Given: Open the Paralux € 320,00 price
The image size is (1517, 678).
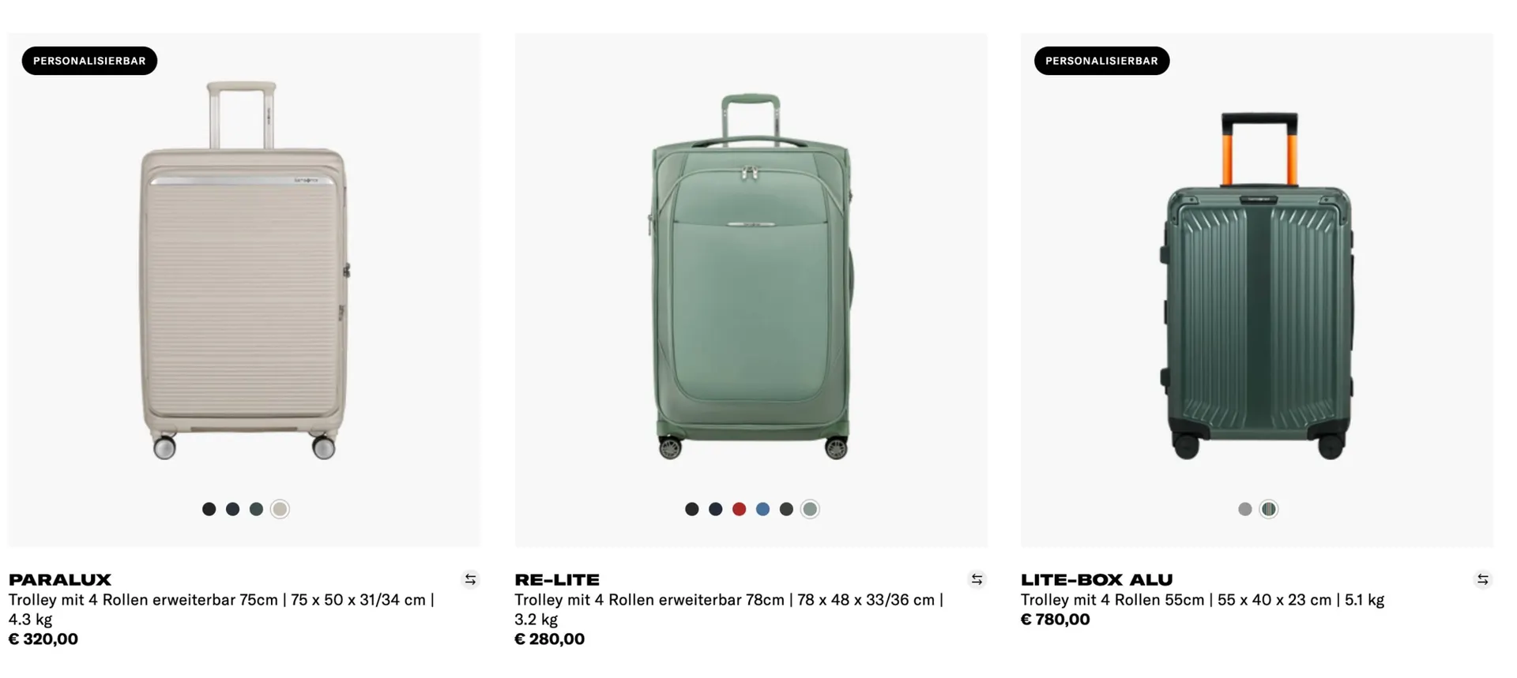Looking at the screenshot, I should tap(43, 639).
